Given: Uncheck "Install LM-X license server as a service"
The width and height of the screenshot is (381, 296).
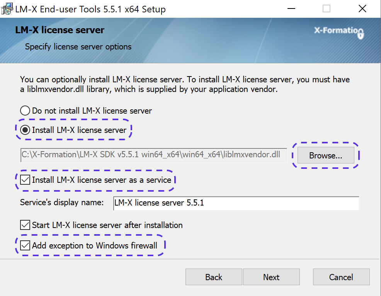Looking at the screenshot, I should point(25,180).
